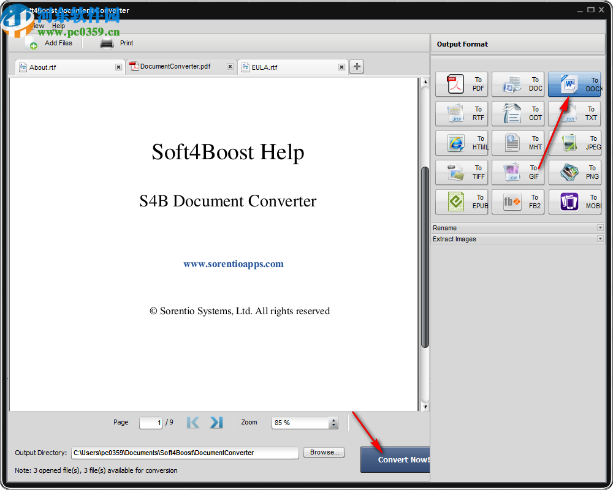Select the To GIF format icon
The height and width of the screenshot is (490, 613).
pyautogui.click(x=518, y=172)
